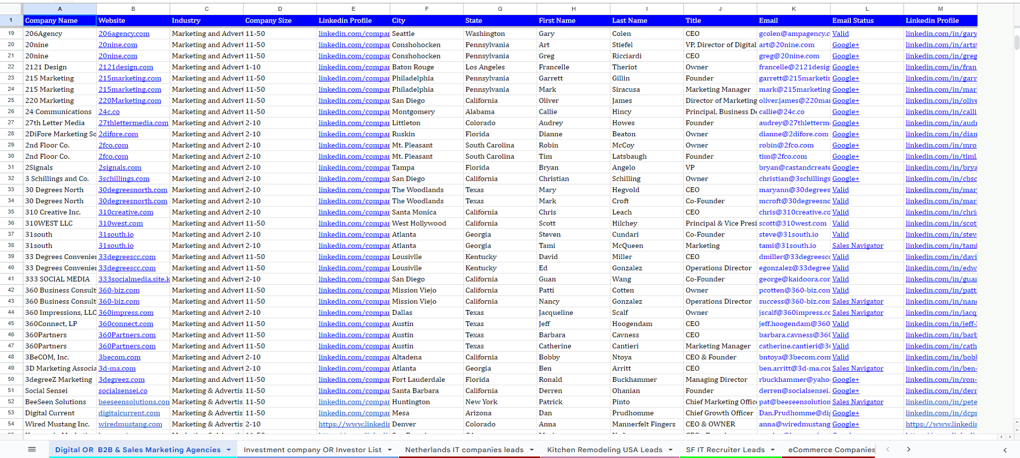Viewport: 1020px width, 458px height.
Task: Switch to SF IT Recruiter Leads sheet
Action: [725, 450]
